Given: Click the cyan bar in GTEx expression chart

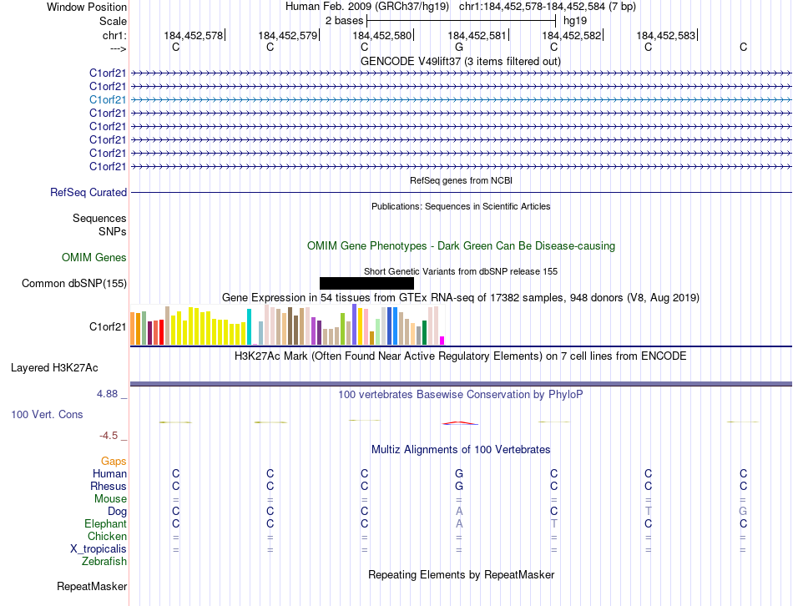Looking at the screenshot, I should (x=249, y=326).
